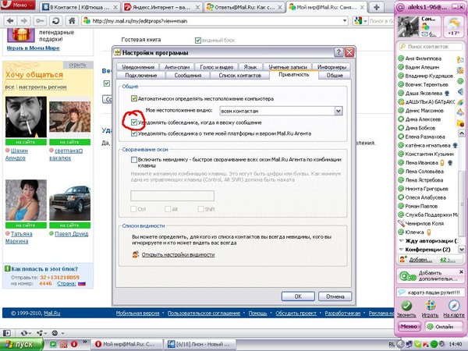Enable the невидимка quick minimize checkbox
The image size is (468, 351).
coord(134,160)
